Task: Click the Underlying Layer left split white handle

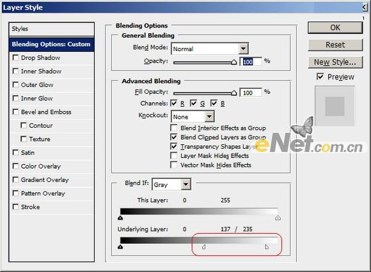Action: coord(203,246)
